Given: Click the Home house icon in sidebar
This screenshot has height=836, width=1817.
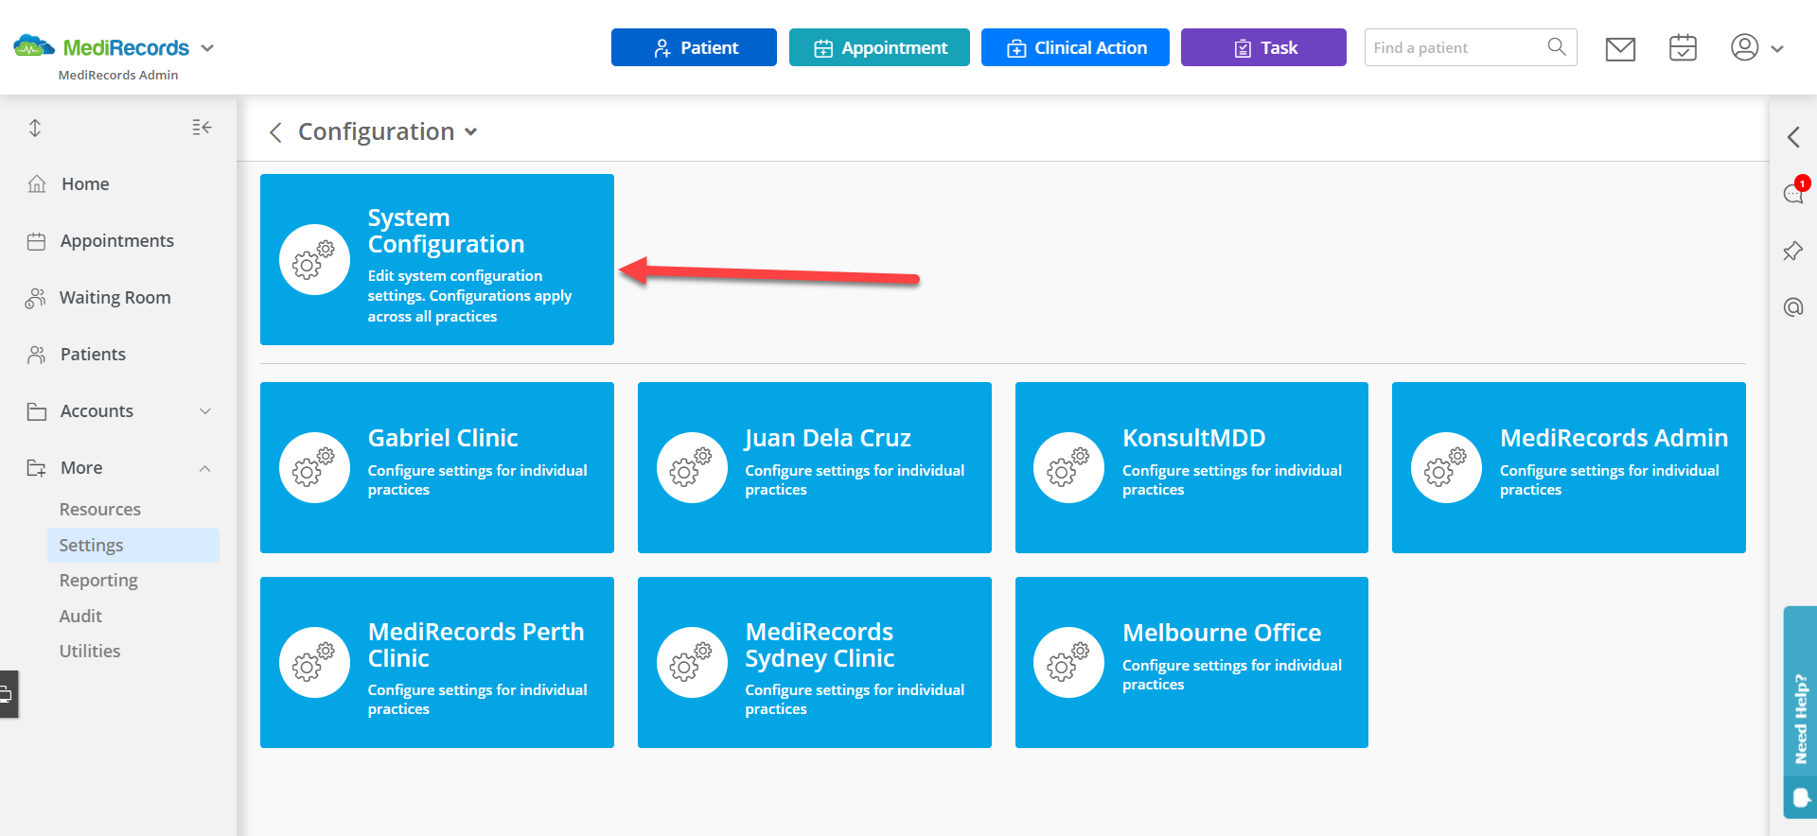Looking at the screenshot, I should pyautogui.click(x=37, y=183).
